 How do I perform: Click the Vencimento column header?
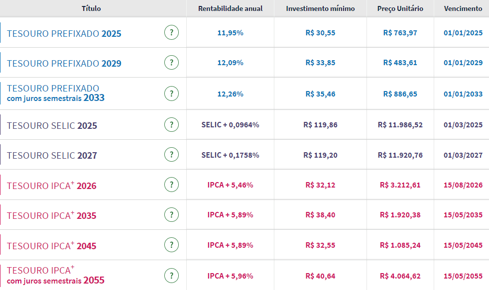[463, 8]
